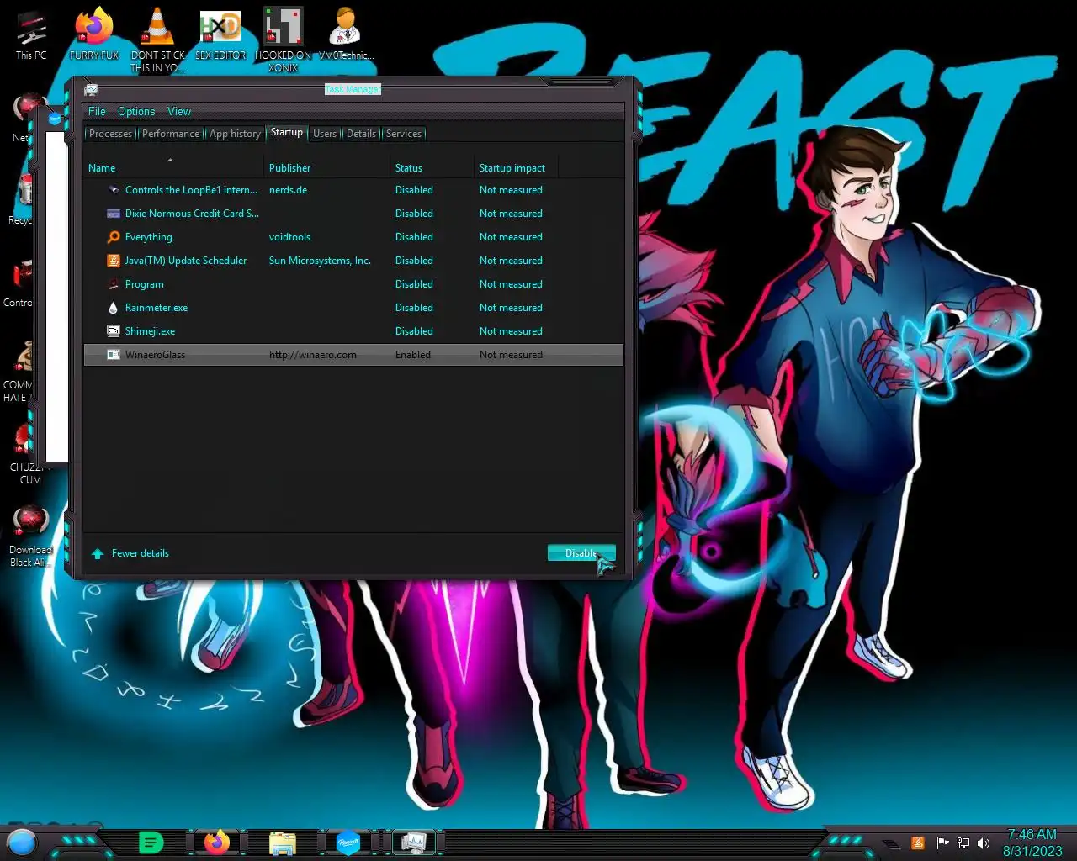Click the Enabled status of WinaeroGlass
The image size is (1077, 861).
pyautogui.click(x=413, y=355)
